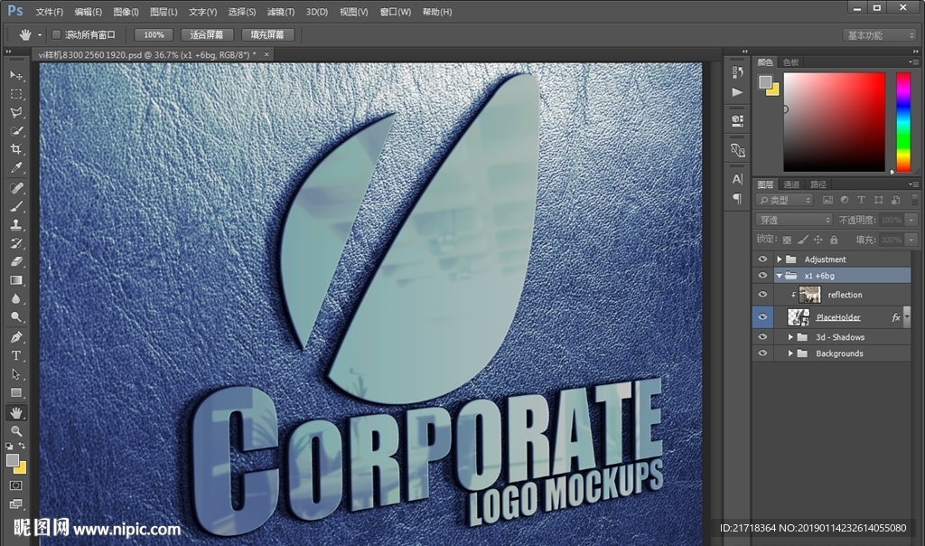Open the 滤镜(T) menu

click(x=281, y=12)
